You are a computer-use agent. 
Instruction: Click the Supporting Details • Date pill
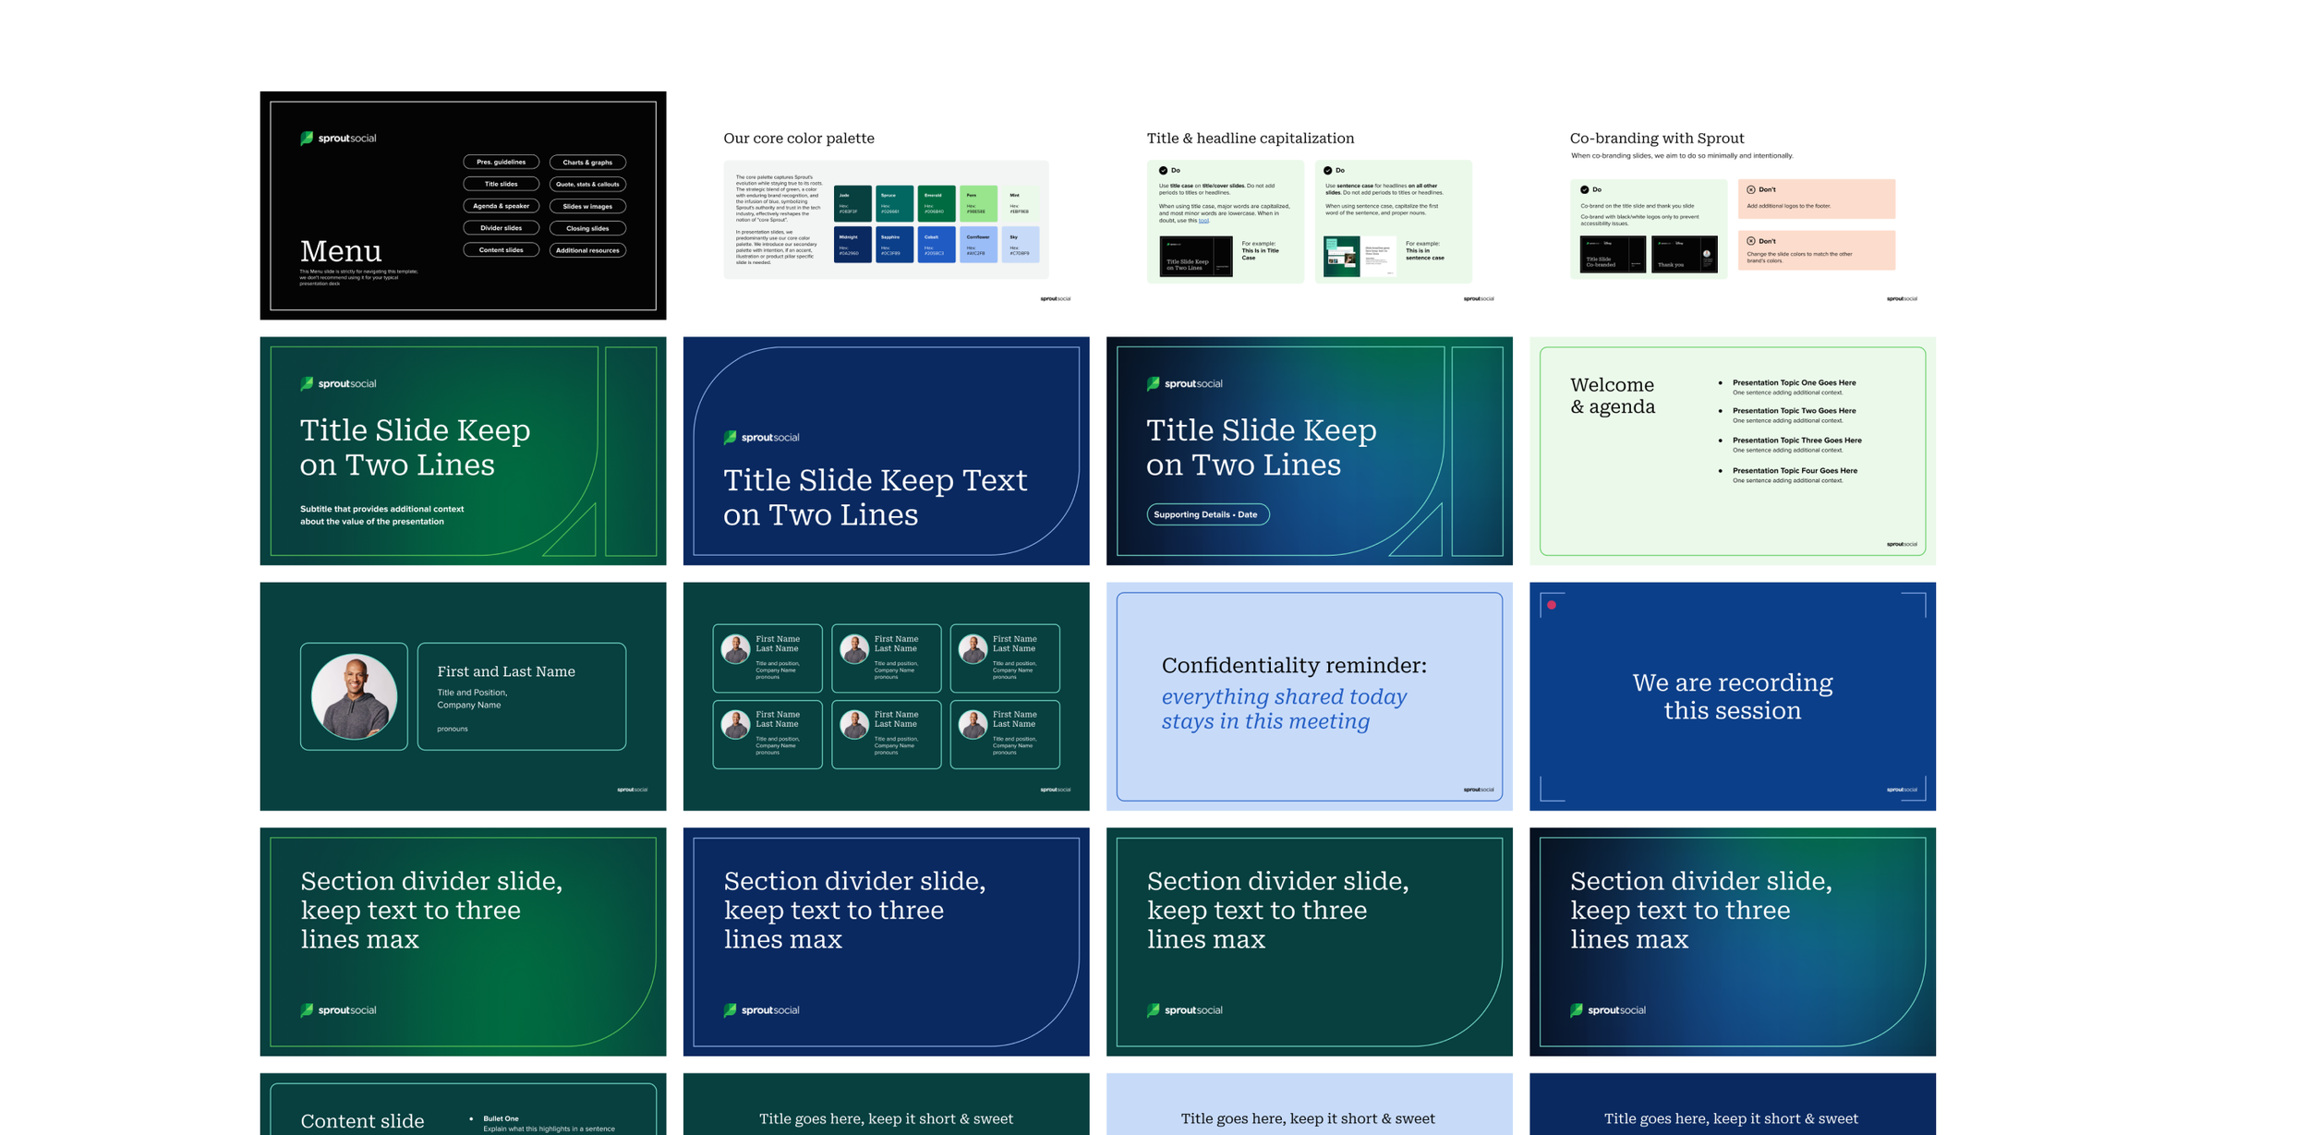click(1207, 514)
